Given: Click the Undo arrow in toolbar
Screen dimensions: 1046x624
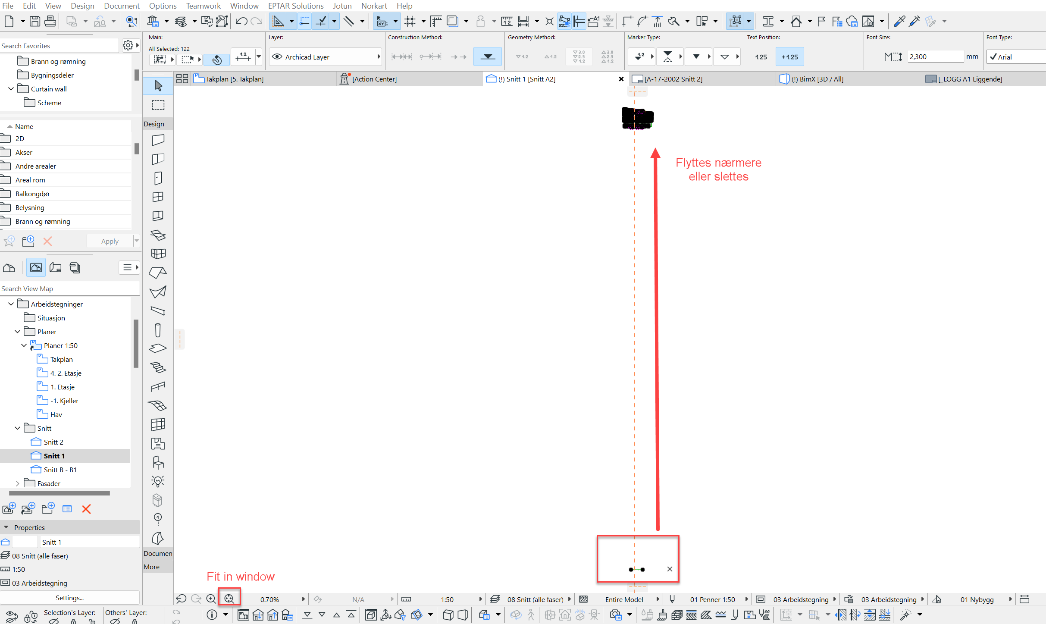Looking at the screenshot, I should click(x=241, y=21).
